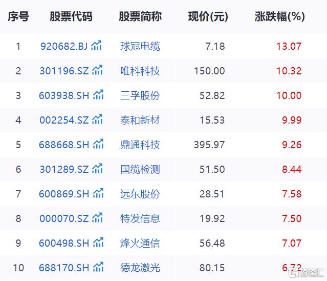Select the change value 9.99
The height and width of the screenshot is (281, 327).
[292, 120]
